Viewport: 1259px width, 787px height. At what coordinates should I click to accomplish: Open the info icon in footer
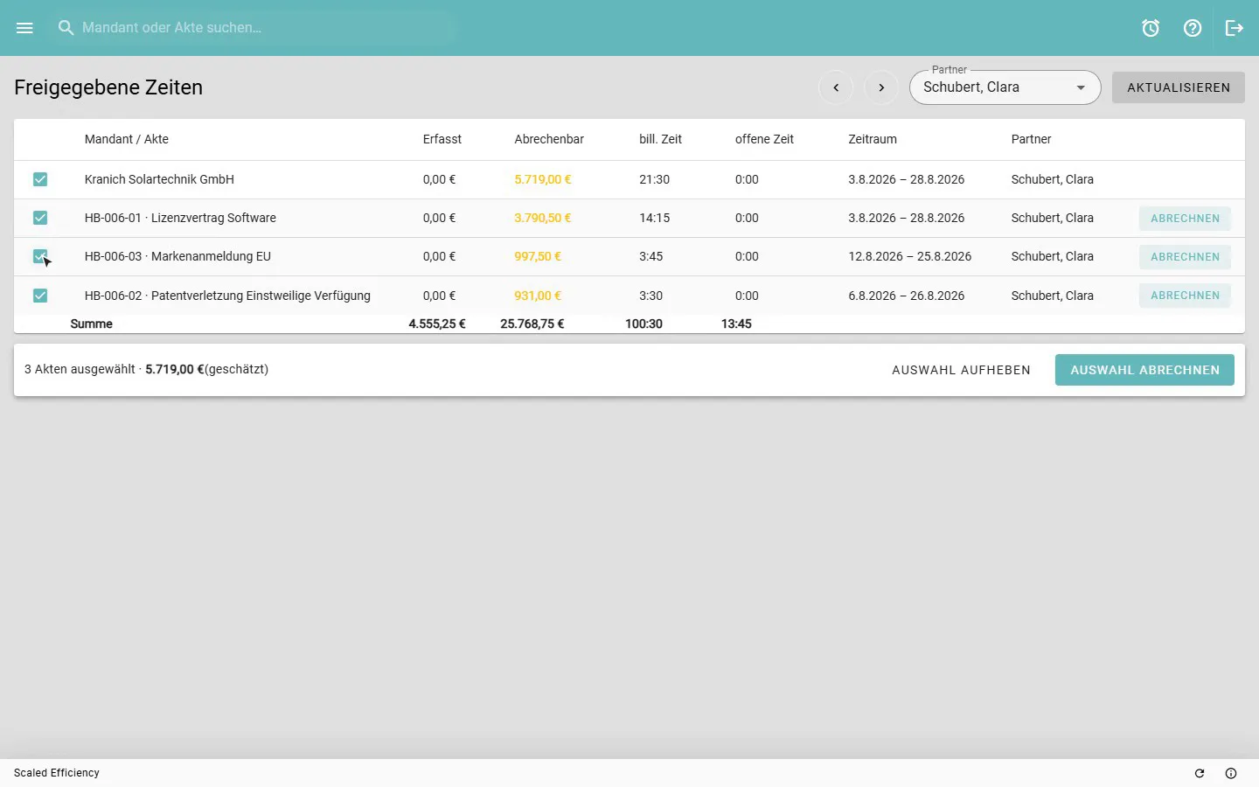point(1231,773)
